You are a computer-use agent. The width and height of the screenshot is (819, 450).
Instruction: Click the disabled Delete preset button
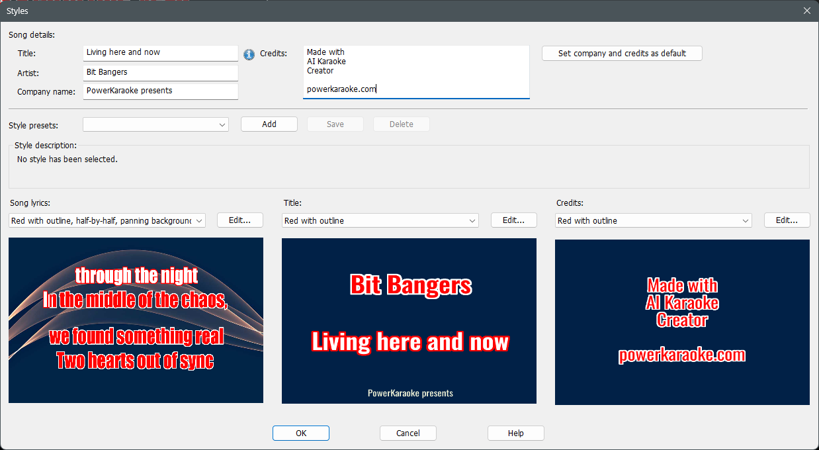click(x=402, y=124)
